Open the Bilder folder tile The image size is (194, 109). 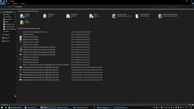click(x=95, y=16)
